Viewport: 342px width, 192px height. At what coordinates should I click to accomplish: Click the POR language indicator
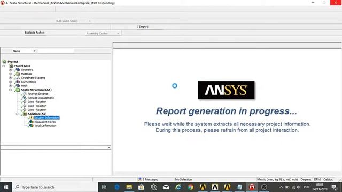pos(306,187)
